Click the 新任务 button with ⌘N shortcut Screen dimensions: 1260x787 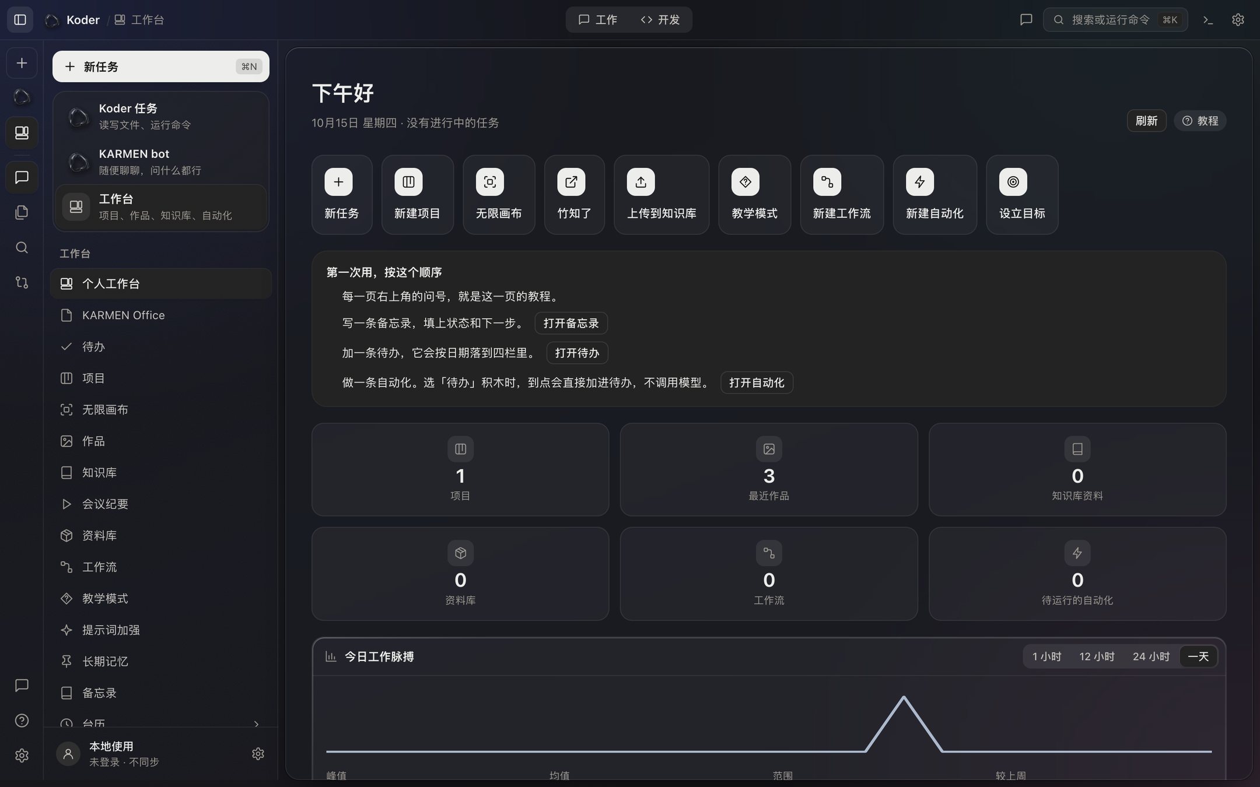tap(160, 66)
